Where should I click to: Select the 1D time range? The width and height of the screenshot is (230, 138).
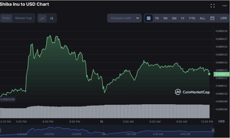pyautogui.click(x=149, y=18)
